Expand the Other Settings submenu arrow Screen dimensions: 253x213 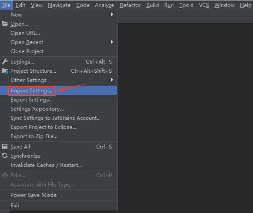point(112,80)
